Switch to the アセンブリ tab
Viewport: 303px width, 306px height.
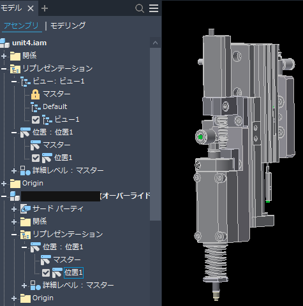(21, 25)
